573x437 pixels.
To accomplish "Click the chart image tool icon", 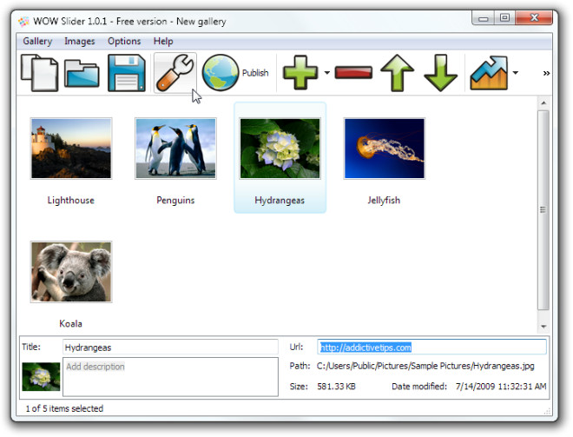I will pos(490,73).
